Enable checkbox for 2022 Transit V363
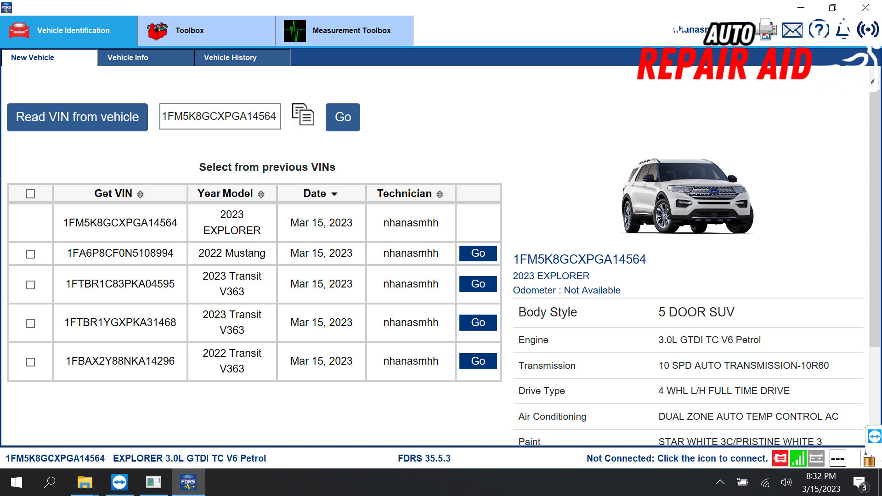The width and height of the screenshot is (882, 496). (x=31, y=361)
